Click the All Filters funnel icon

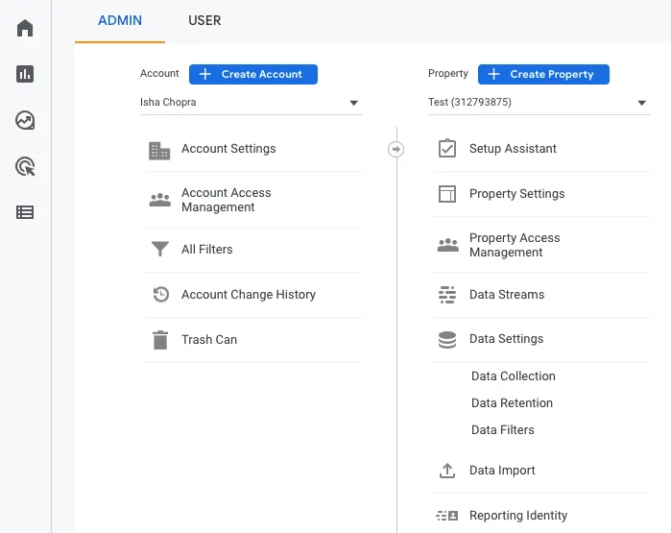coord(160,249)
